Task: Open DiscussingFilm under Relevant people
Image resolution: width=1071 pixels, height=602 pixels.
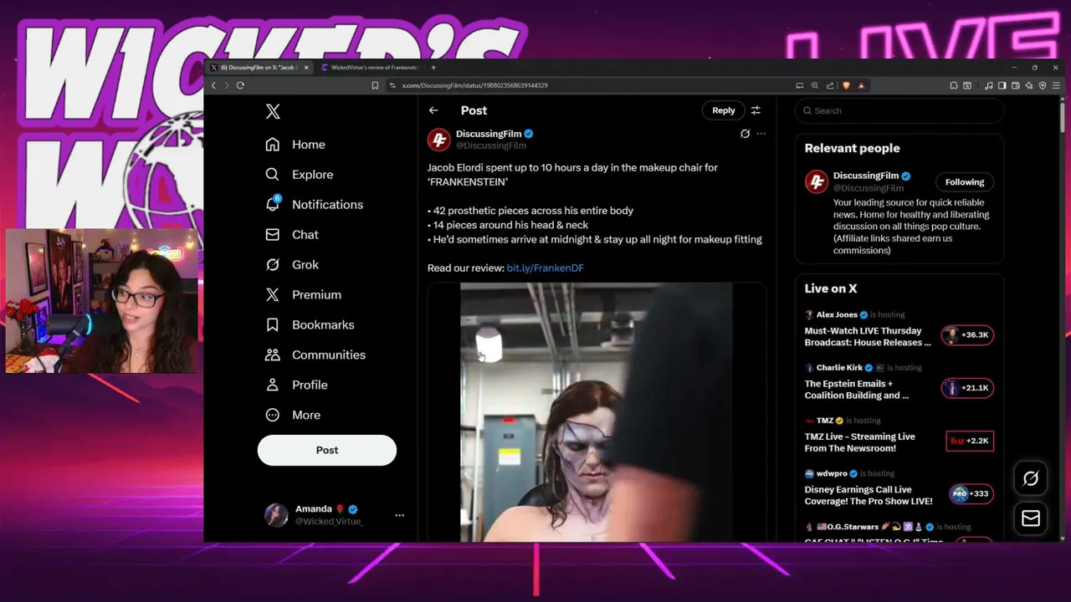Action: coord(866,176)
